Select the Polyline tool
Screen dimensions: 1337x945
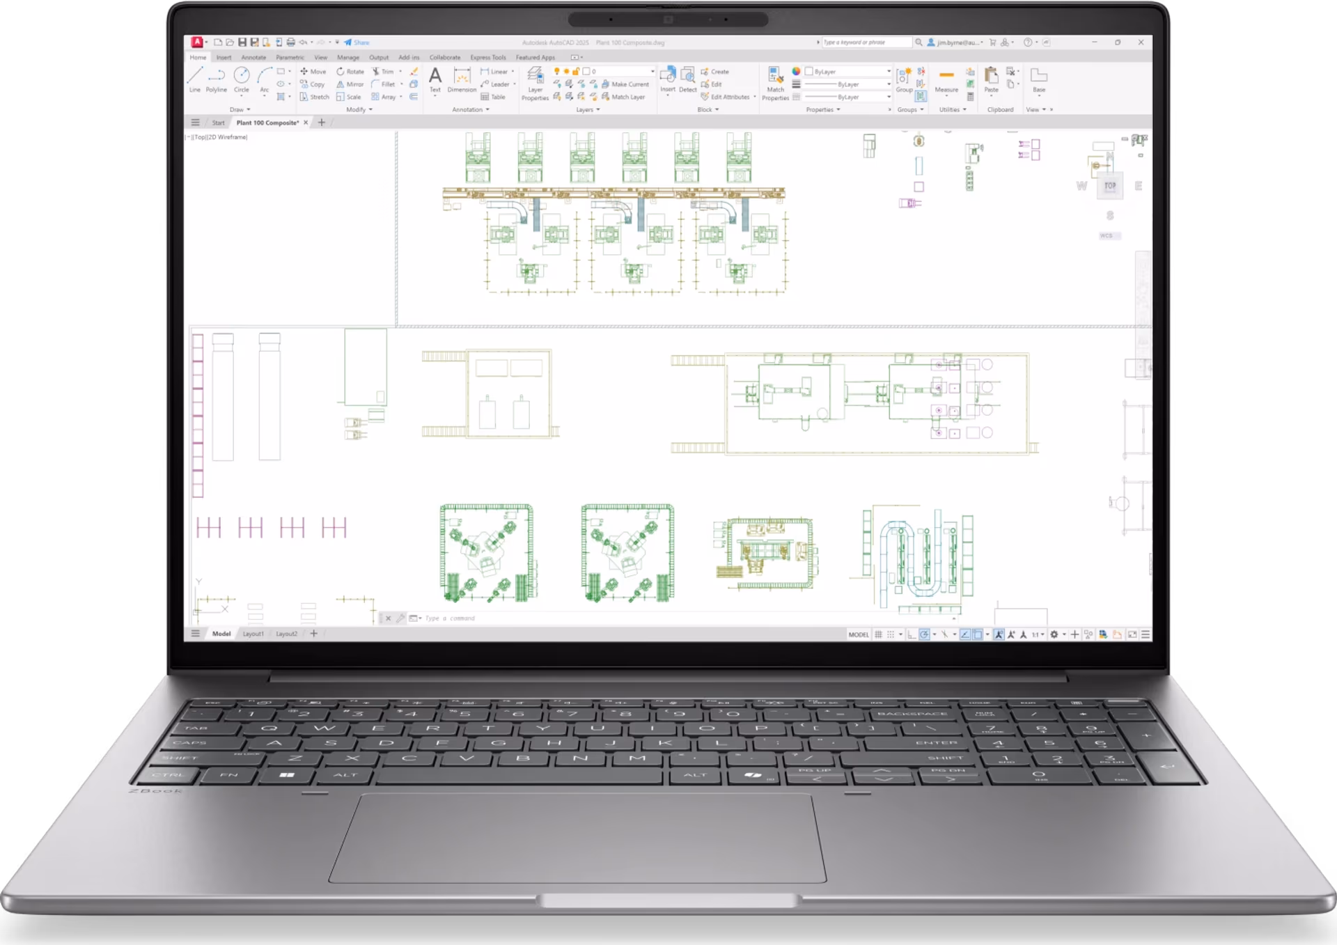tap(217, 79)
